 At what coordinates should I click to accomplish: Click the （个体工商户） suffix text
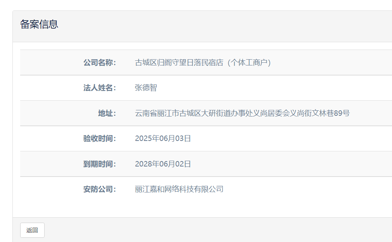[248, 62]
